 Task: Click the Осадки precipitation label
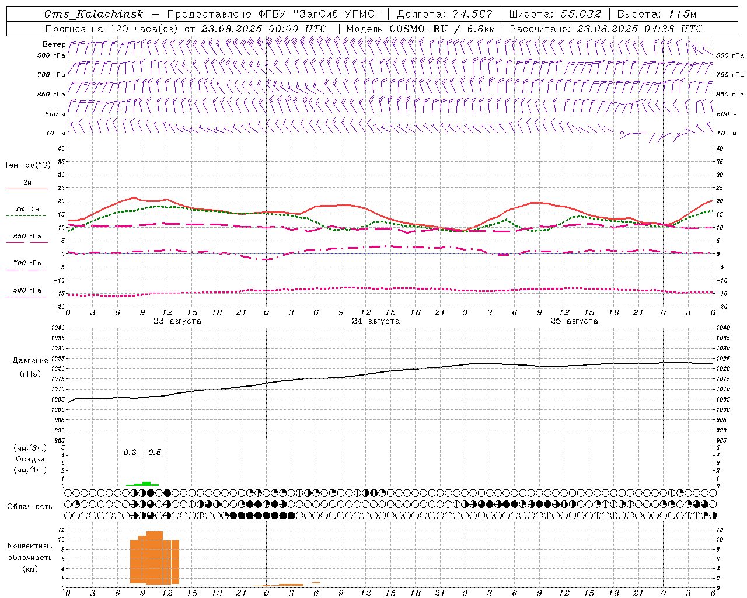[30, 459]
